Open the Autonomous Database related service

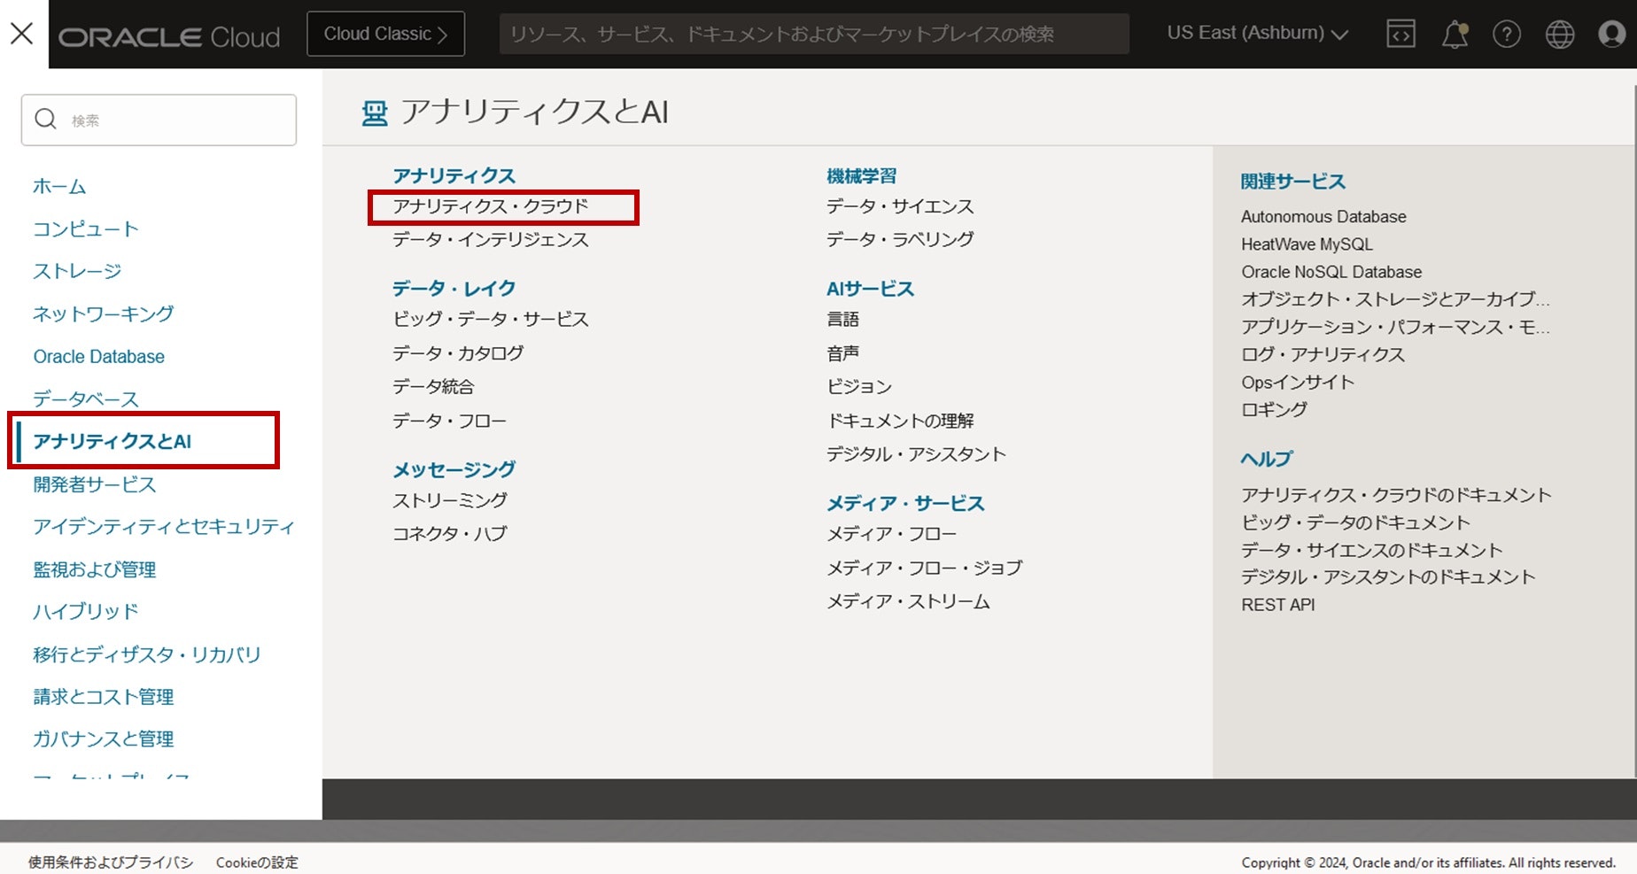1323,217
